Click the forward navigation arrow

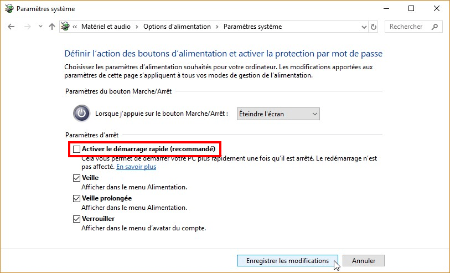[x=27, y=27]
